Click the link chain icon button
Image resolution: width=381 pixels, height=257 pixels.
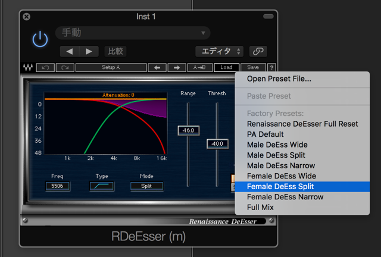(258, 51)
